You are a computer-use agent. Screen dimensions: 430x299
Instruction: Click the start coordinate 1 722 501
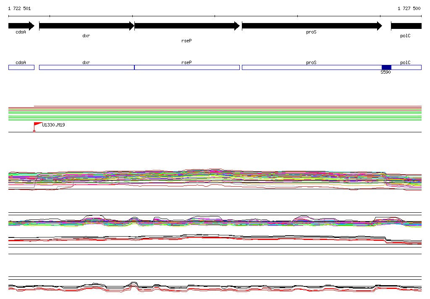19,8
